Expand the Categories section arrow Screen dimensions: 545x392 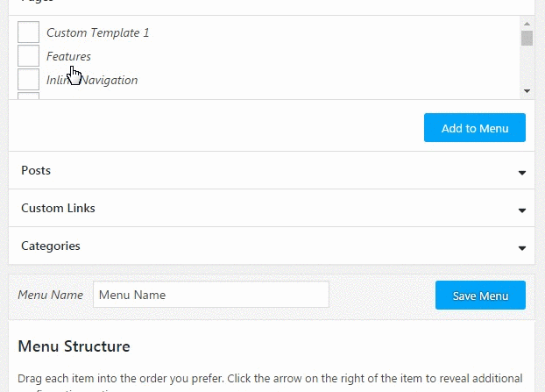coord(522,248)
